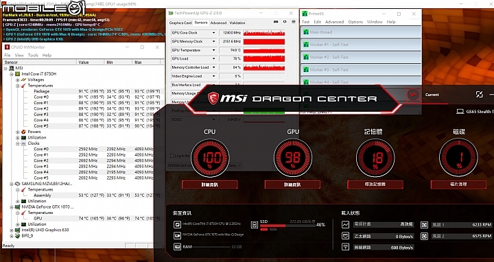494x262 pixels.
Task: Click Worker #3 Self-Test window icon
Action: [305, 69]
